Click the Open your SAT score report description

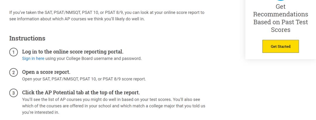coord(84,79)
